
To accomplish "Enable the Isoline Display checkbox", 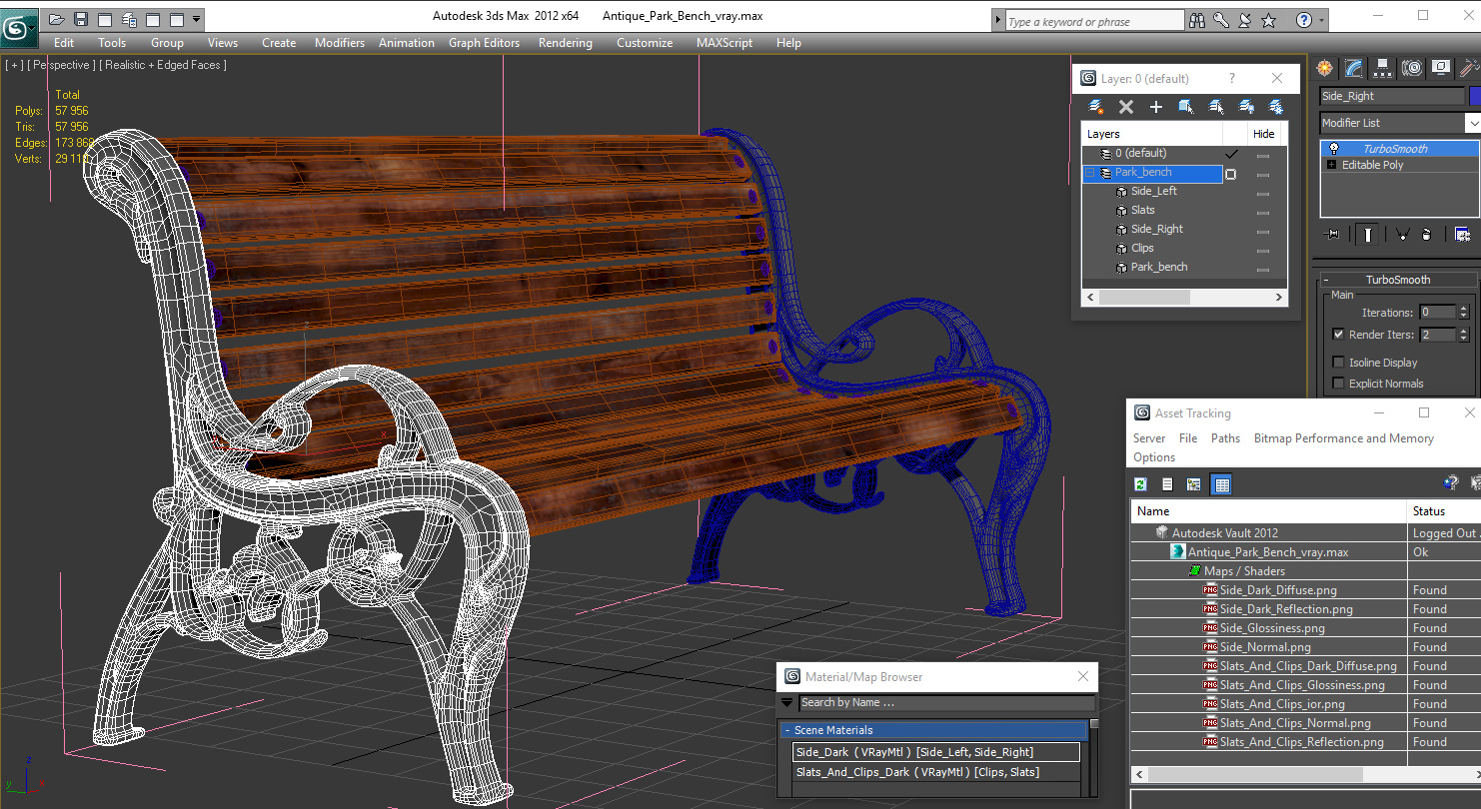I will tap(1339, 363).
